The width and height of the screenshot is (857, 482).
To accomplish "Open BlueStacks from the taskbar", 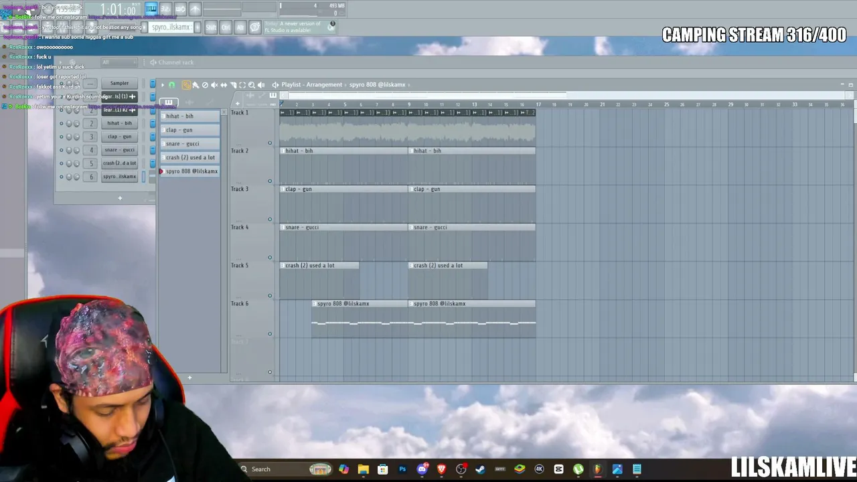I will 520,469.
